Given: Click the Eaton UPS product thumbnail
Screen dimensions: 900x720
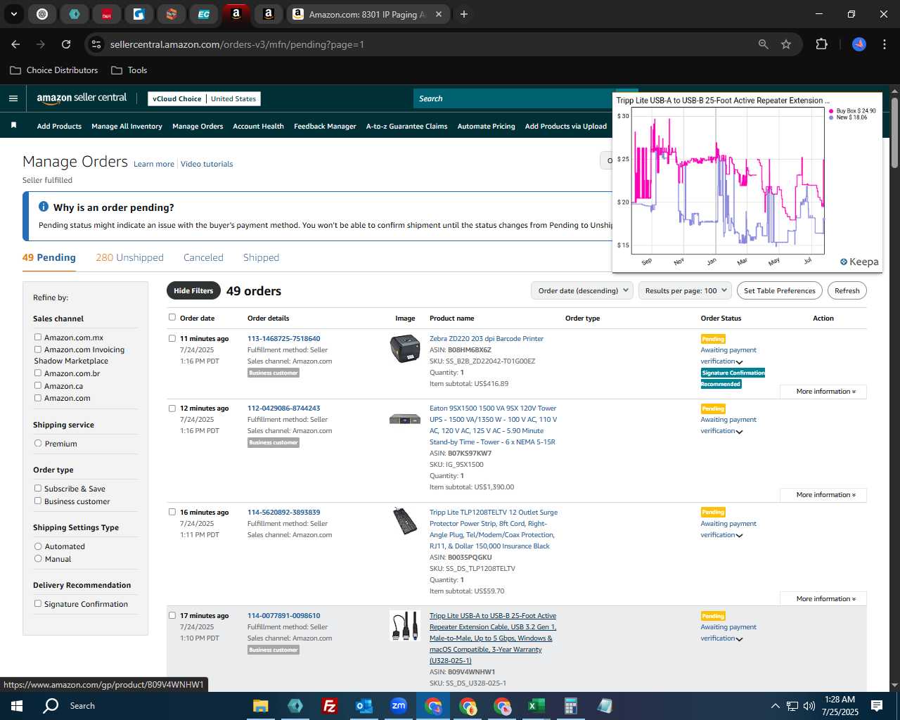Looking at the screenshot, I should tap(404, 419).
